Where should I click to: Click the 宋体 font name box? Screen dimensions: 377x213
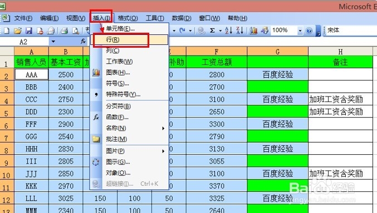pos(351,31)
